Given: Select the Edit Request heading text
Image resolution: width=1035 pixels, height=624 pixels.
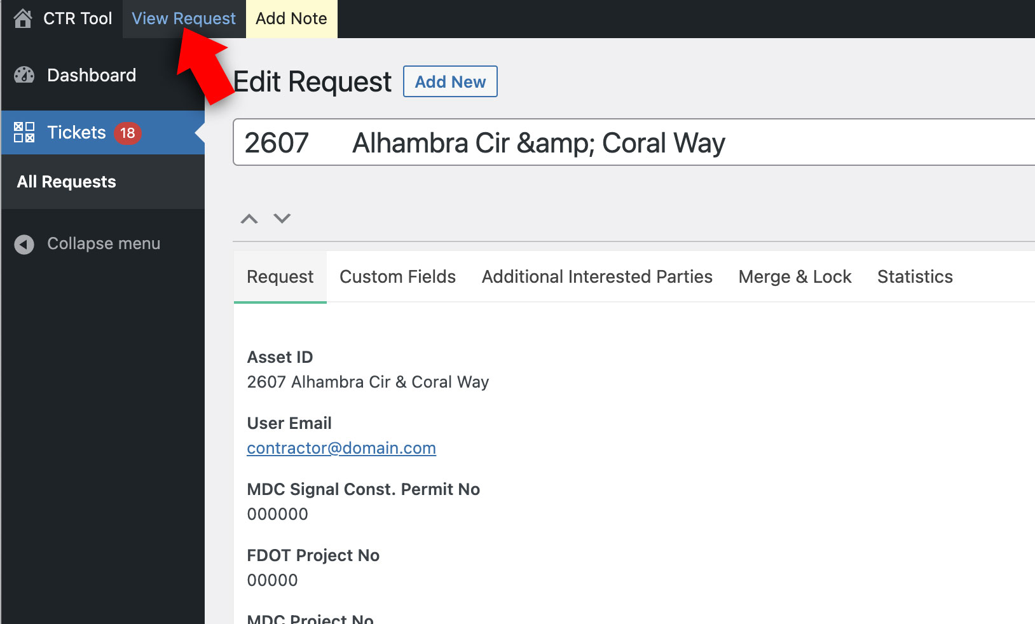Looking at the screenshot, I should tap(312, 81).
